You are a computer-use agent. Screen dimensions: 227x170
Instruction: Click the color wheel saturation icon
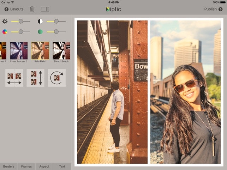point(5,32)
